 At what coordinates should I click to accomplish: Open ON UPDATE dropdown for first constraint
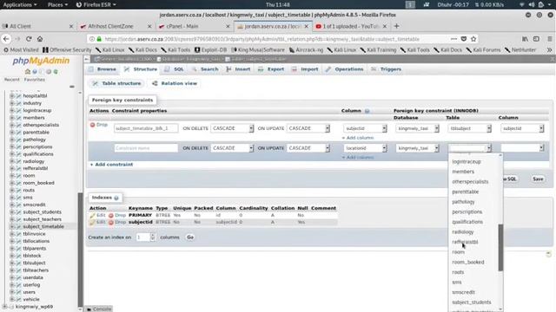(x=308, y=128)
